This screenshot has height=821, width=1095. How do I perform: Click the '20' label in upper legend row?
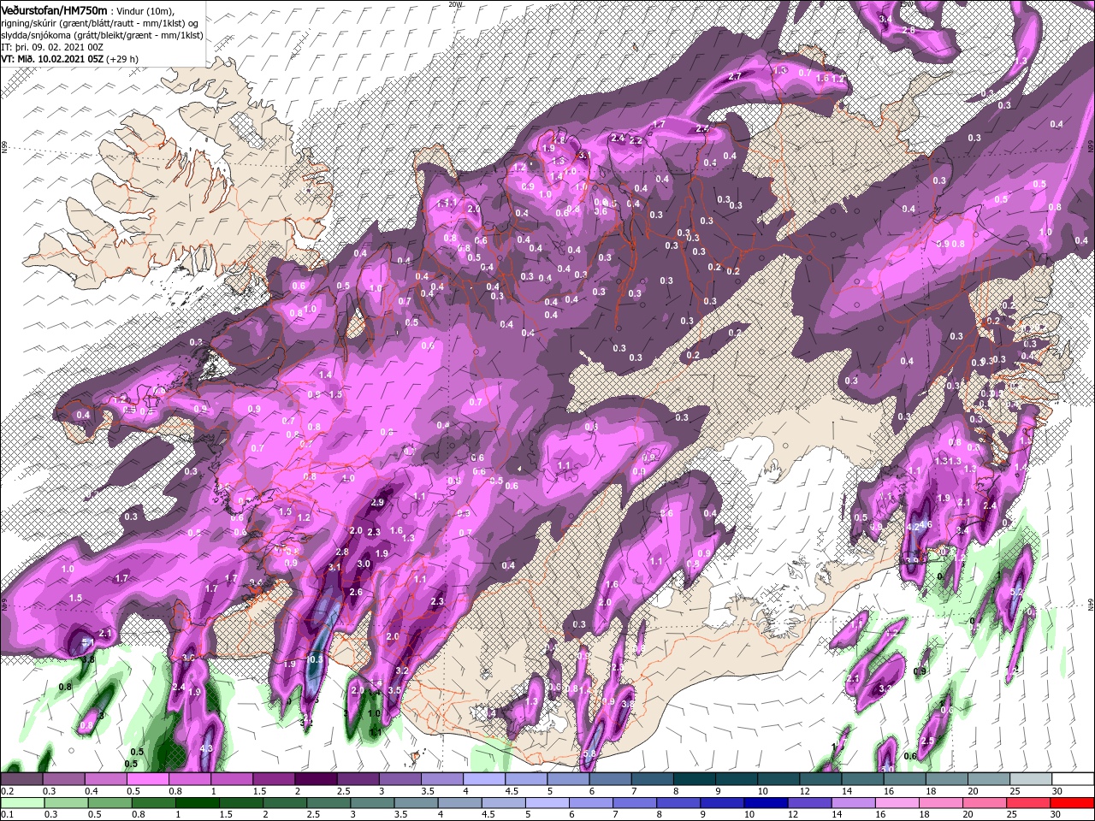pyautogui.click(x=974, y=791)
